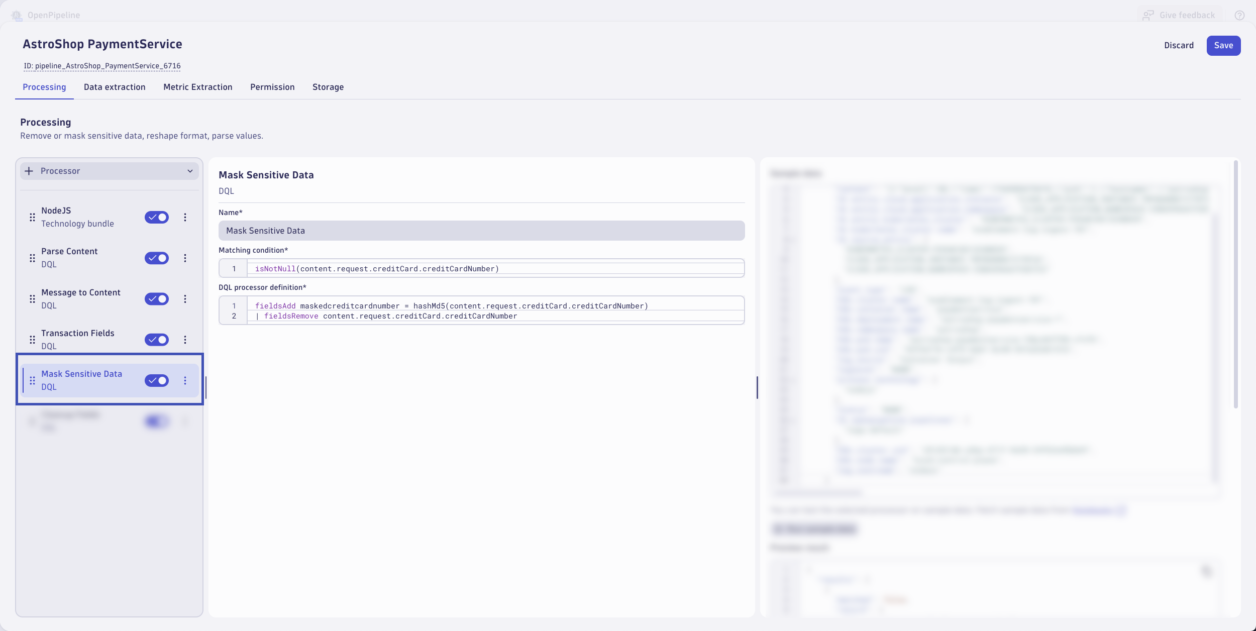
Task: Click the splitter handle beside processor list
Action: pos(205,387)
